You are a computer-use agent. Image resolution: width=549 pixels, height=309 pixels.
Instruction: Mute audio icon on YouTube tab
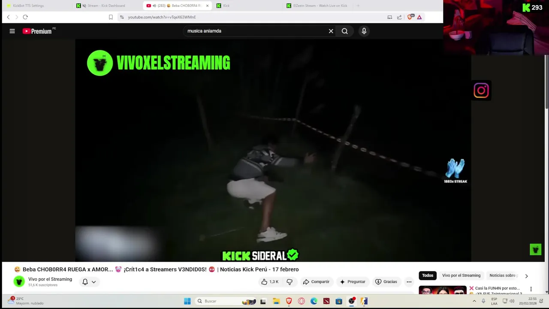click(x=154, y=6)
